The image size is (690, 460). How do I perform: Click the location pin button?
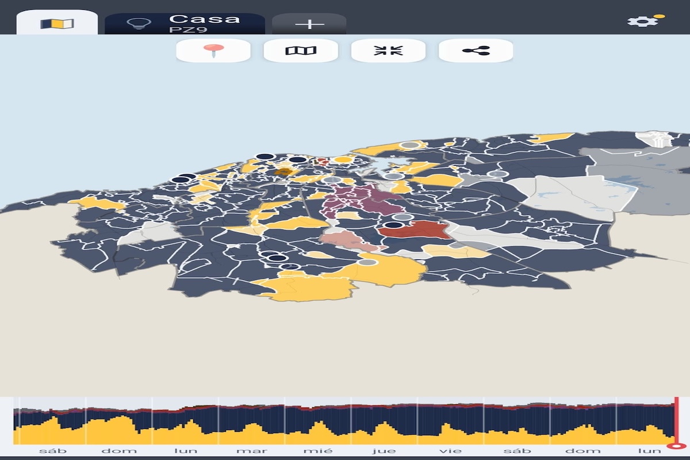213,51
